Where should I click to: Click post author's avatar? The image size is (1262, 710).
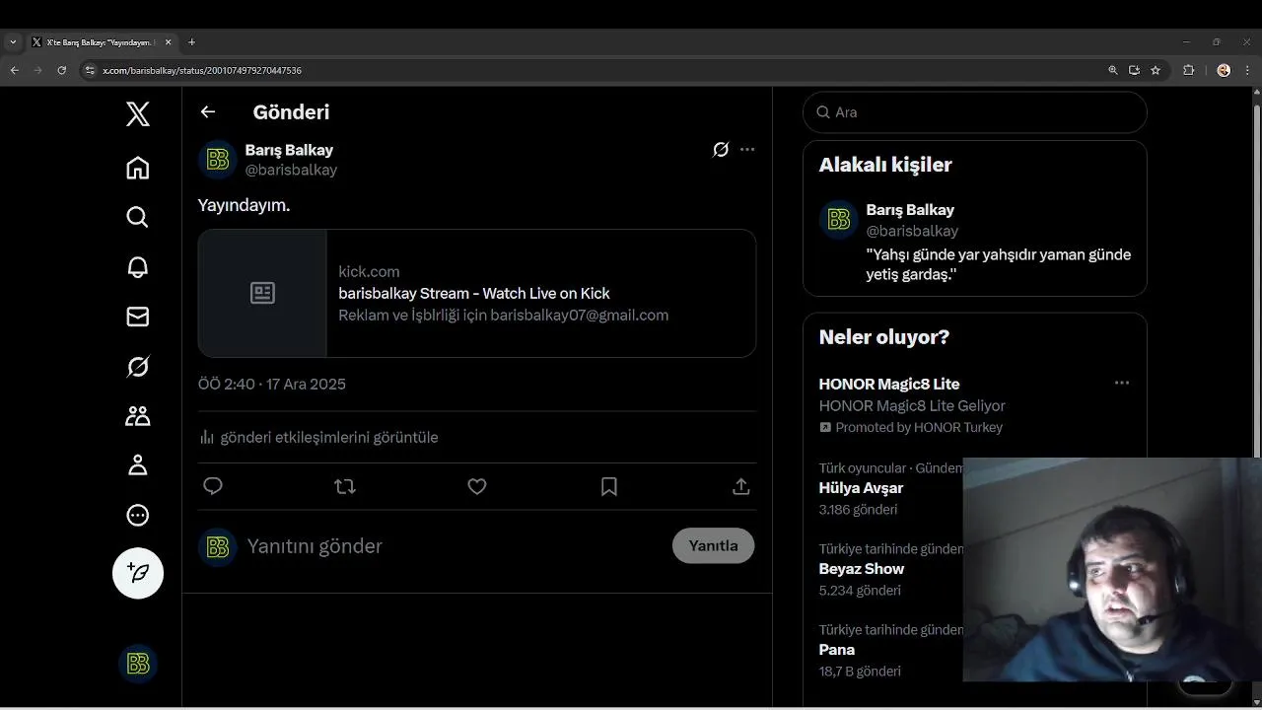(218, 160)
